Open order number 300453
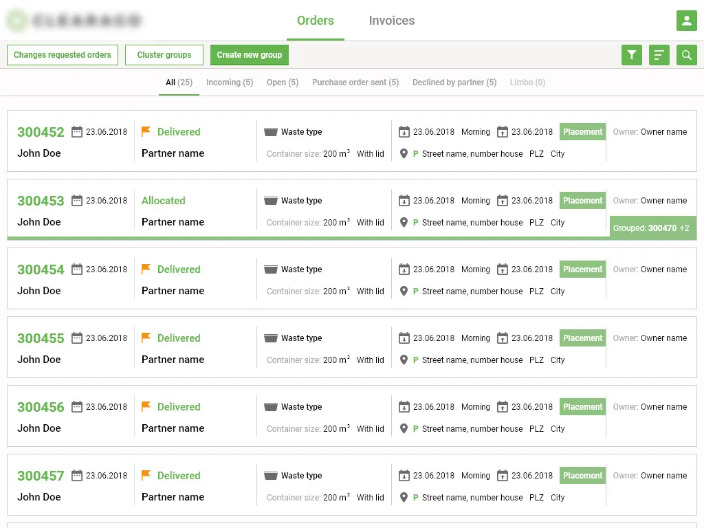 (41, 201)
